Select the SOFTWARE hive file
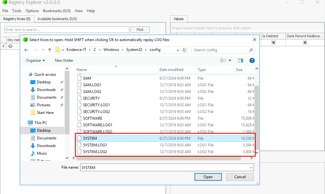This screenshot has height=194, width=325. point(92,118)
